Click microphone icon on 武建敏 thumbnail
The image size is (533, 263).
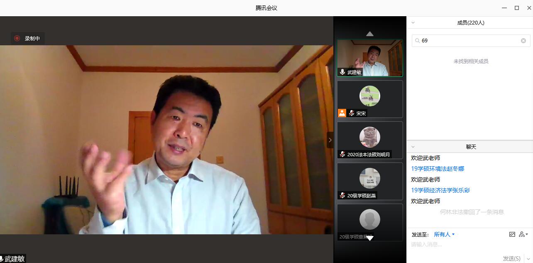(x=342, y=72)
